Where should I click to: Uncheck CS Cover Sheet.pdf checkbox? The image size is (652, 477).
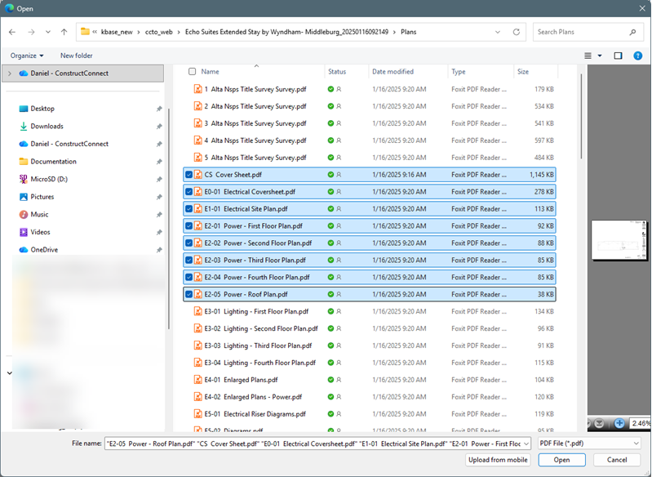189,175
